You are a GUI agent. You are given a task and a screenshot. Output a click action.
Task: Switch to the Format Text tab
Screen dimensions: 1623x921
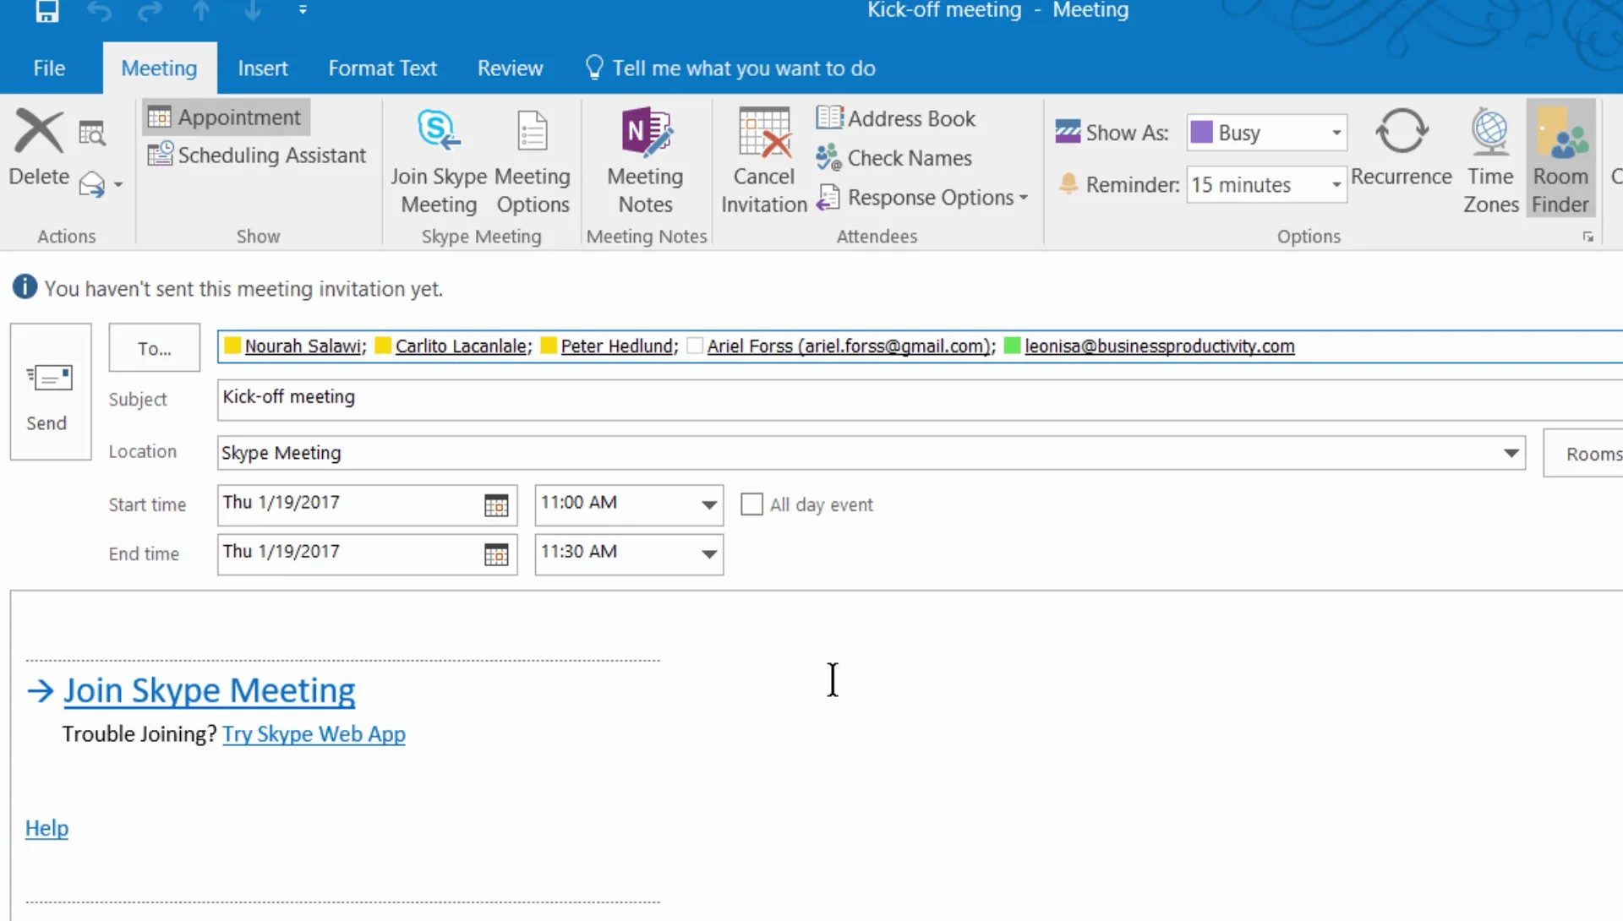[383, 68]
